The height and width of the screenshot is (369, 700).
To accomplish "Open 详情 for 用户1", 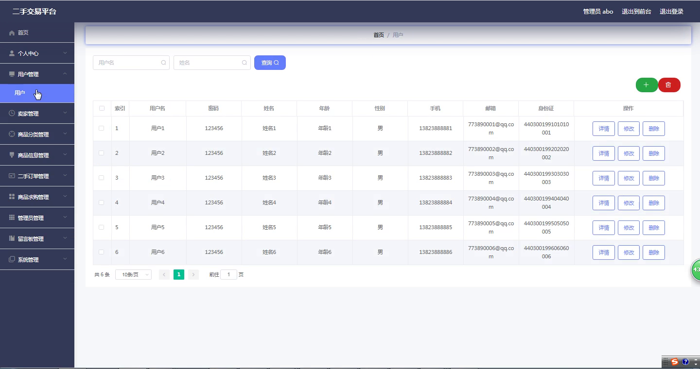I will 604,129.
